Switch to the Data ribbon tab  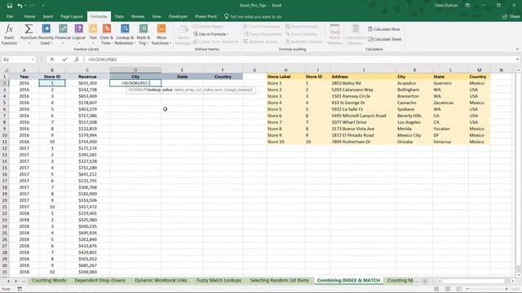pos(119,16)
